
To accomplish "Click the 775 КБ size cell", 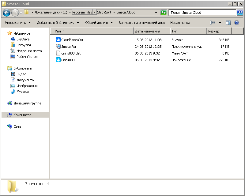I will tap(224, 60).
